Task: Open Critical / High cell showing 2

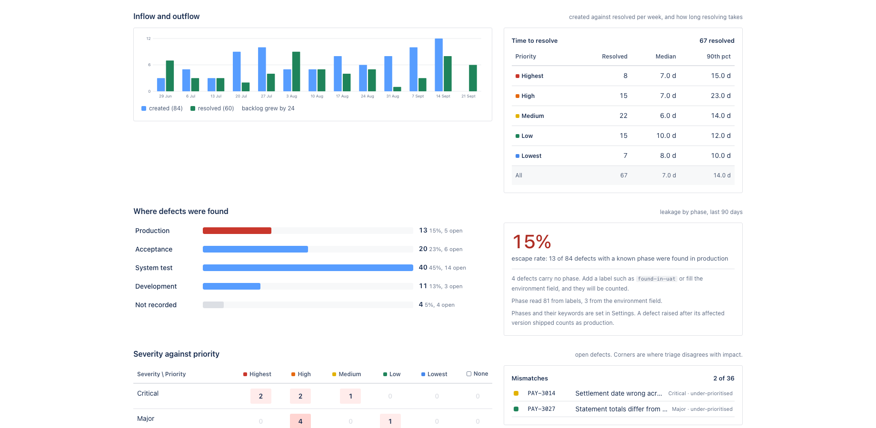Action: click(300, 396)
